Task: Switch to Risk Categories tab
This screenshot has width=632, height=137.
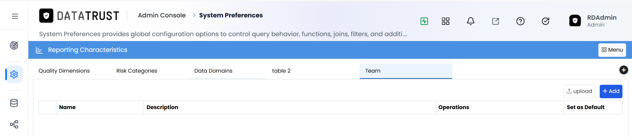Action: (137, 71)
